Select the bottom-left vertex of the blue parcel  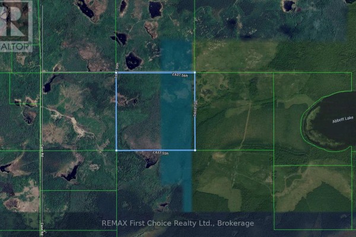(x=116, y=150)
